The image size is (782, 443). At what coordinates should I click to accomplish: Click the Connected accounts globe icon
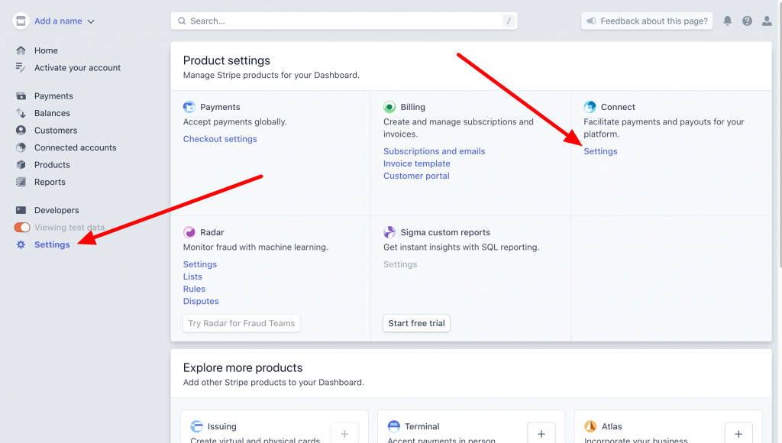coord(21,147)
